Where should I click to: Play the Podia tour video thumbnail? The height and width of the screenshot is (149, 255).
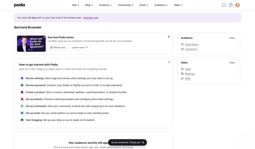click(x=31, y=44)
